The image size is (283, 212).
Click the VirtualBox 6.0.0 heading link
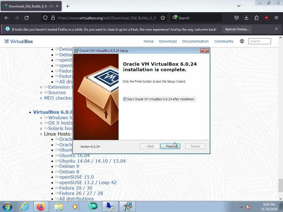point(53,112)
